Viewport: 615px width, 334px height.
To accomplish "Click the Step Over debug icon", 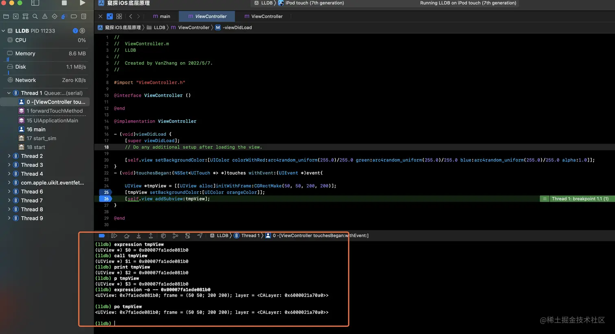I will (126, 236).
